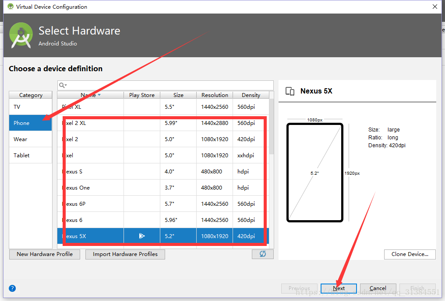
Task: Click the 1440x2880 resolution cell
Action: point(215,123)
